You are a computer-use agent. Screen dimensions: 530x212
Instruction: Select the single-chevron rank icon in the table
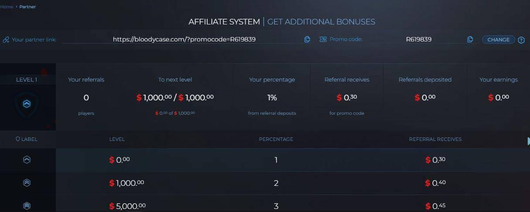click(x=27, y=160)
